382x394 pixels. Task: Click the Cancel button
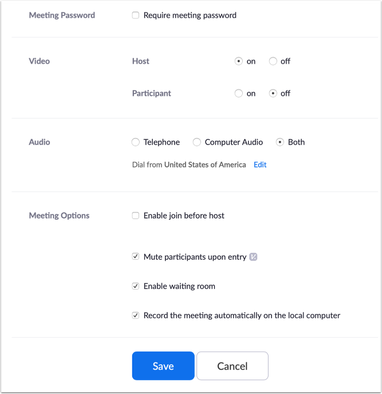[232, 366]
